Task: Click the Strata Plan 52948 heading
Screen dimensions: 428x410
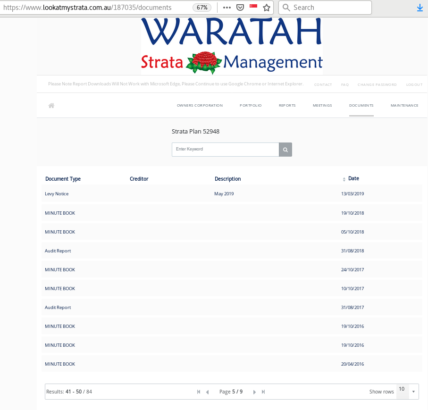Action: [x=195, y=132]
